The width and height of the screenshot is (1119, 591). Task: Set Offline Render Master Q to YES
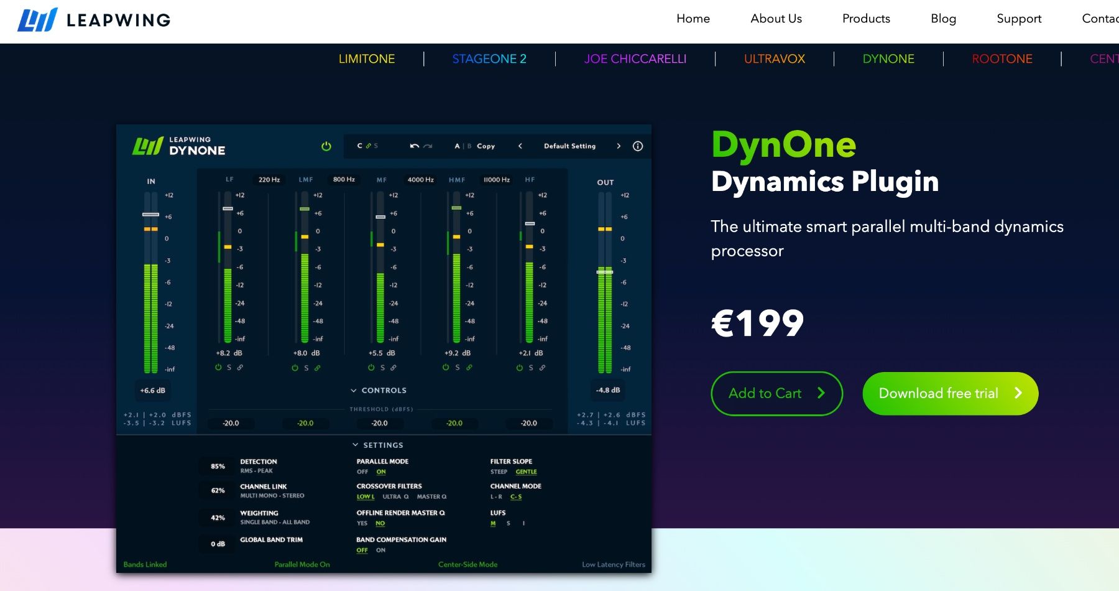(x=362, y=523)
